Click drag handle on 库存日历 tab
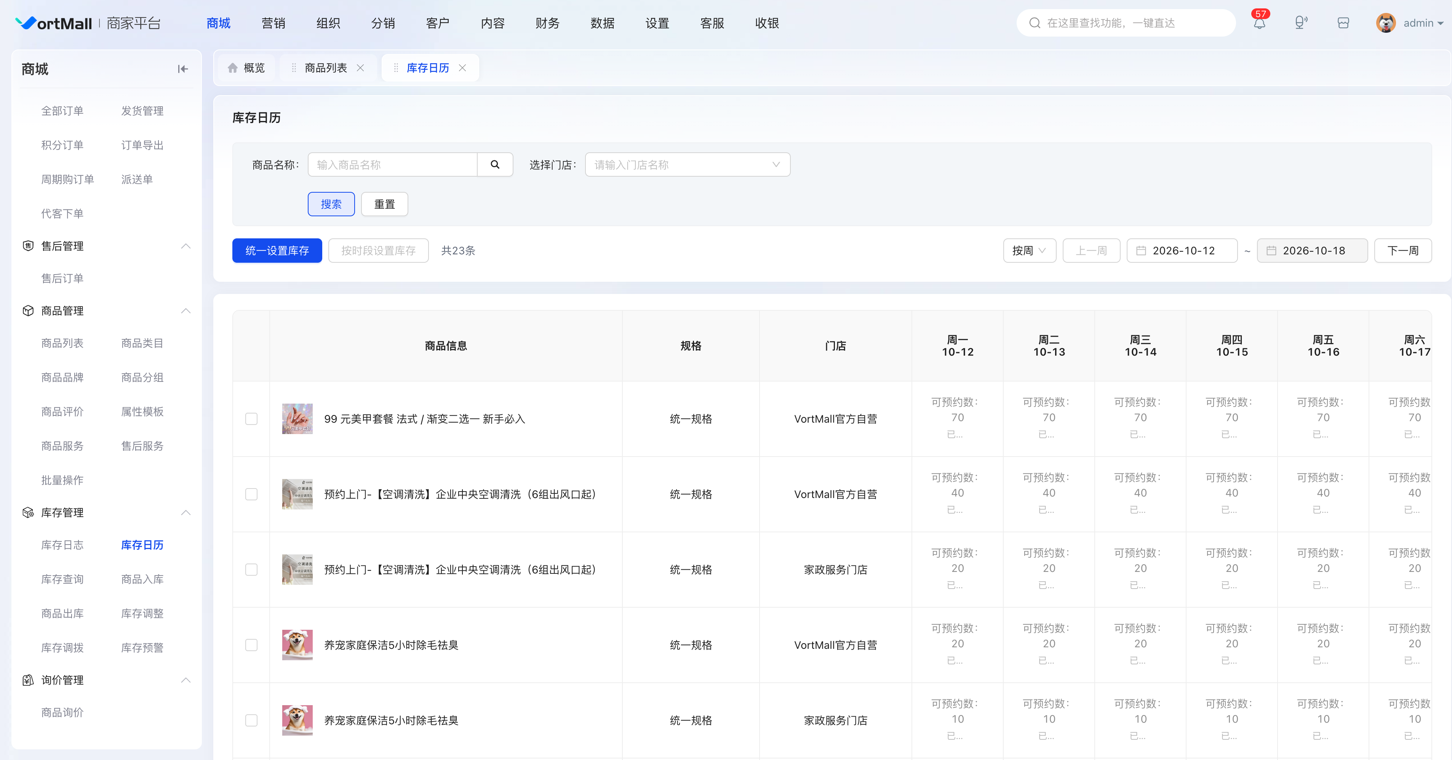Viewport: 1452px width, 760px height. pyautogui.click(x=396, y=68)
